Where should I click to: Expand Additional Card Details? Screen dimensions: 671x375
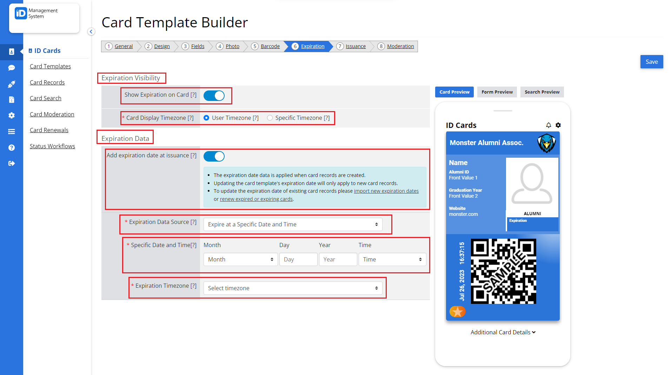pyautogui.click(x=503, y=332)
